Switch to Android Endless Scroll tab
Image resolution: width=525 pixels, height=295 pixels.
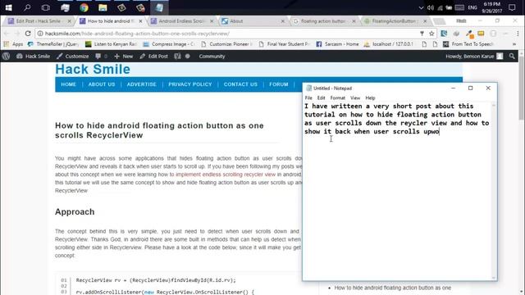tap(180, 21)
